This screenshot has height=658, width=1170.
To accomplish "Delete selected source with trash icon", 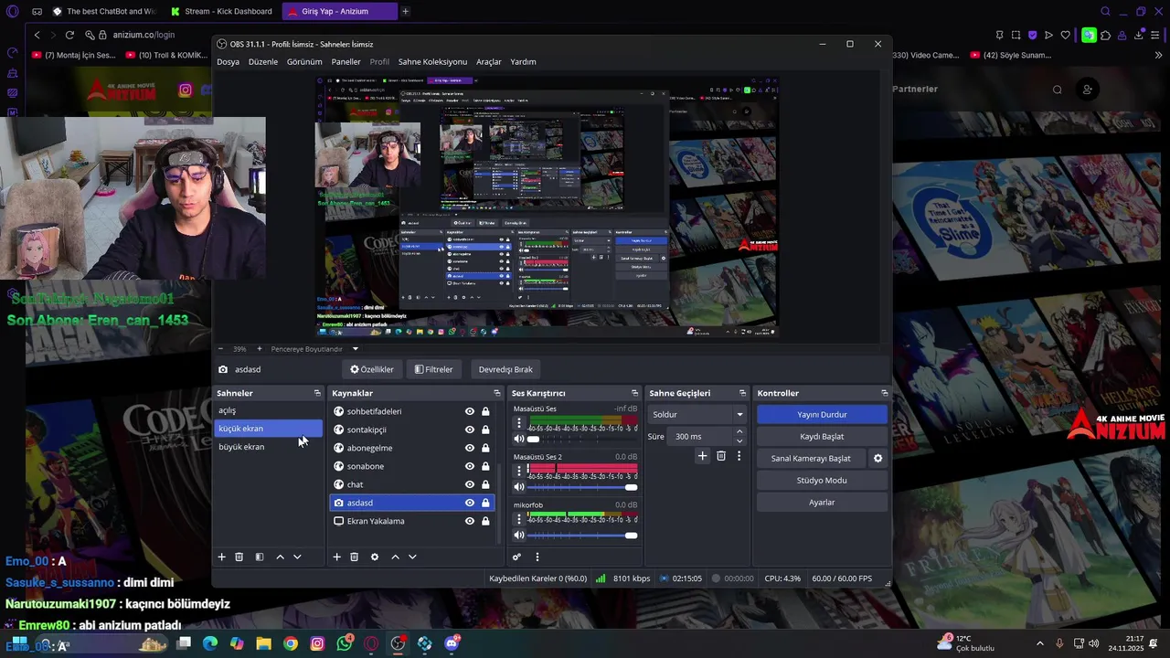I will tap(355, 557).
